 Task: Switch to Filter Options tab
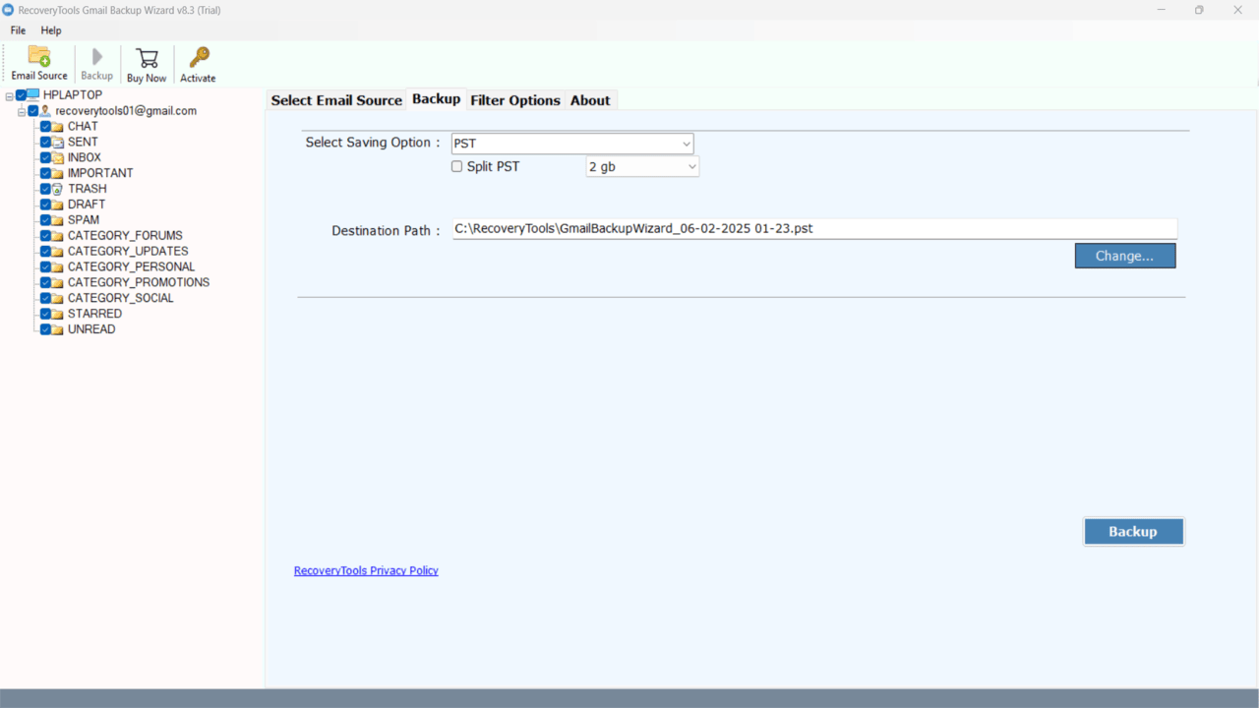[x=515, y=100]
